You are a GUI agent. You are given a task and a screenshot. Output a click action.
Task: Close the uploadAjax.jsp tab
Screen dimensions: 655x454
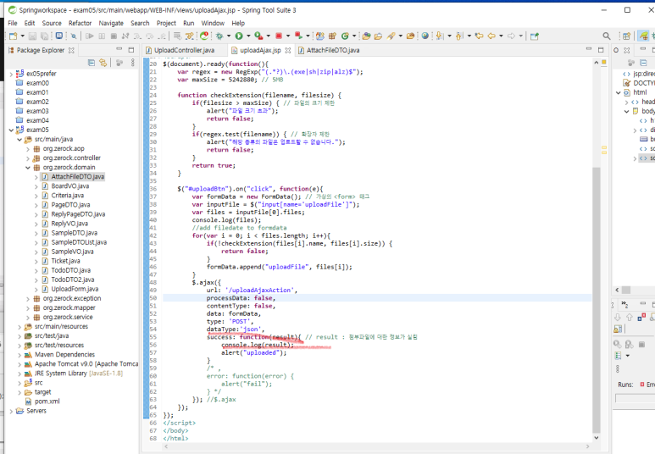tap(288, 50)
